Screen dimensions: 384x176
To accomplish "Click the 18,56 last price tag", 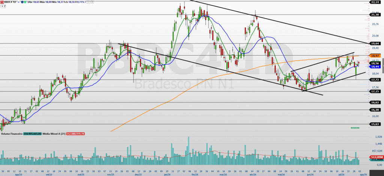I will click(375, 63).
